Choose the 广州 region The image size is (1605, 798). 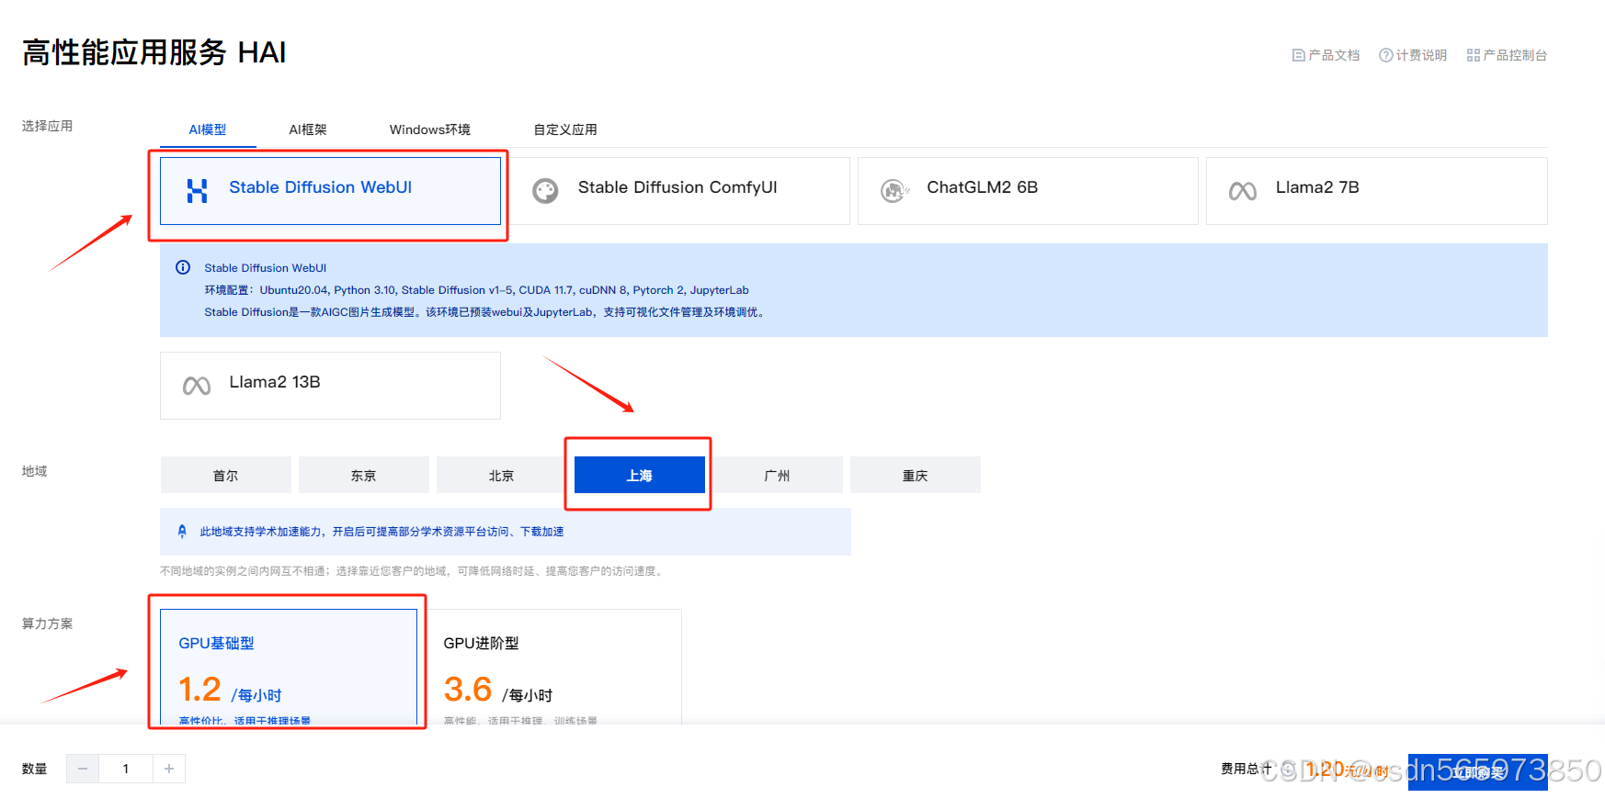coord(778,475)
